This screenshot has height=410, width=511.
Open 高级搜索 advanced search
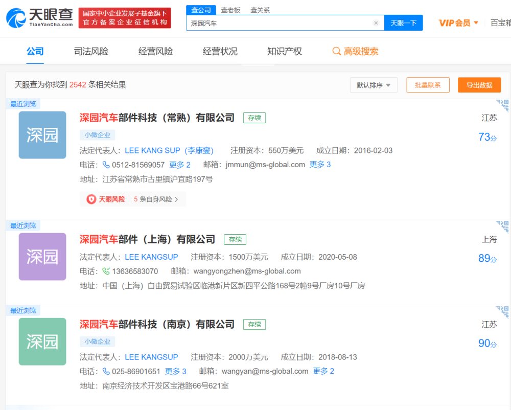(361, 52)
